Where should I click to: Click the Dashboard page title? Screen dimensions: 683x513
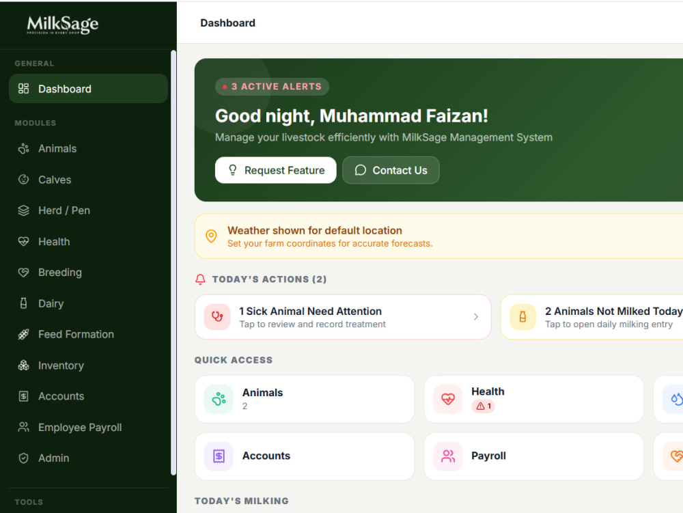tap(228, 23)
